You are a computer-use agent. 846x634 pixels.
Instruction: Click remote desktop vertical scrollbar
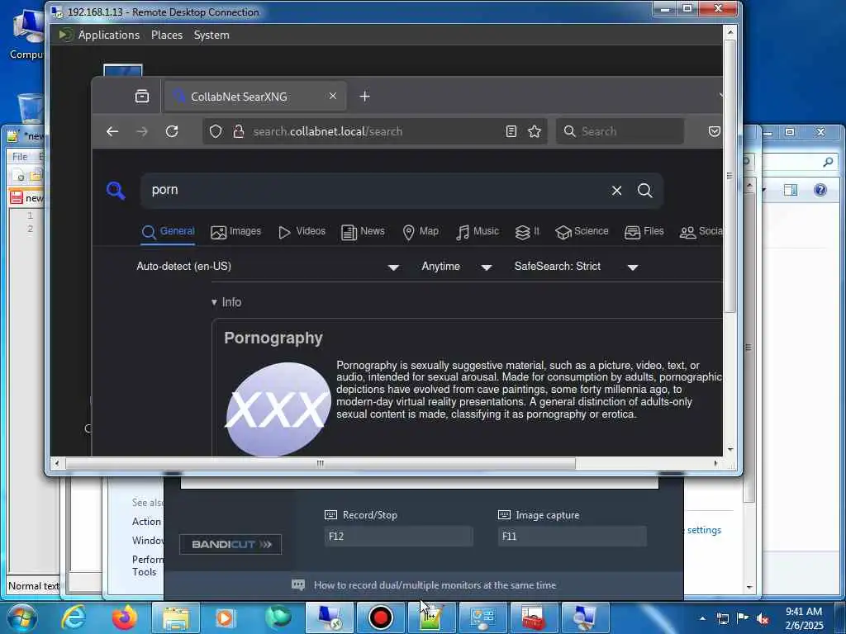(730, 177)
